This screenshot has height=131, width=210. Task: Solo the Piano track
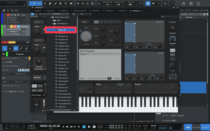pyautogui.click(x=12, y=15)
